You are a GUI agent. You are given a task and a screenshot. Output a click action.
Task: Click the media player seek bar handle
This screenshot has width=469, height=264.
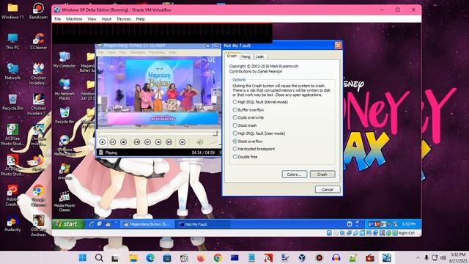pyautogui.click(x=215, y=133)
